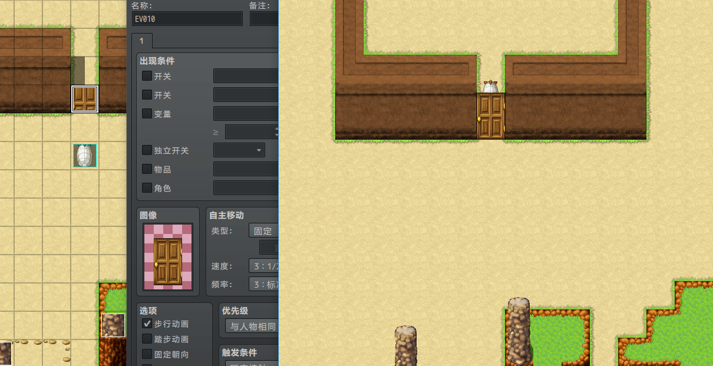Screen dimensions: 713x366
Task: Click the switch selector beside the second 开关
Action: [x=246, y=95]
